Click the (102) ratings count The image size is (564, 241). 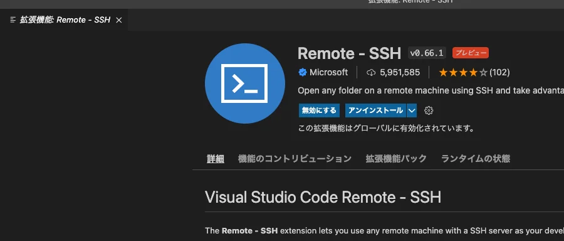(499, 72)
